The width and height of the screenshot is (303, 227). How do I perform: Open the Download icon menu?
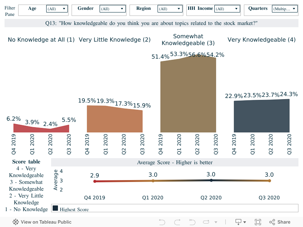pyautogui.click(x=241, y=222)
